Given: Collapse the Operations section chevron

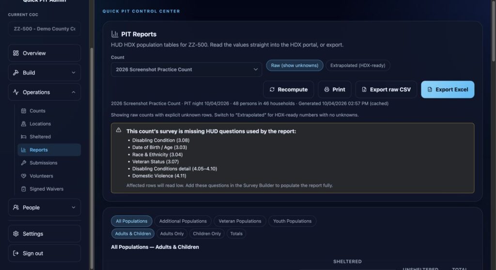Looking at the screenshot, I should pyautogui.click(x=74, y=92).
